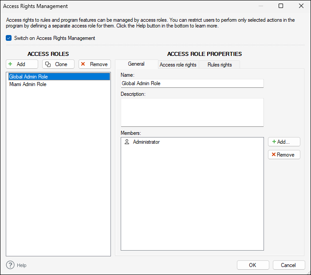311x275 pixels.
Task: Click the Help question mark icon
Action: click(x=11, y=265)
